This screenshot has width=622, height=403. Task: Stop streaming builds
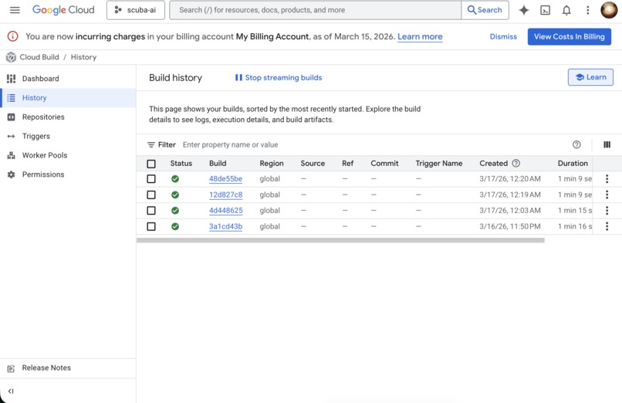[x=279, y=78]
